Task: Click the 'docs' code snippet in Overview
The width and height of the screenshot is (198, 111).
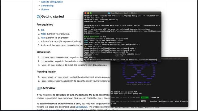Action: tap(100, 98)
